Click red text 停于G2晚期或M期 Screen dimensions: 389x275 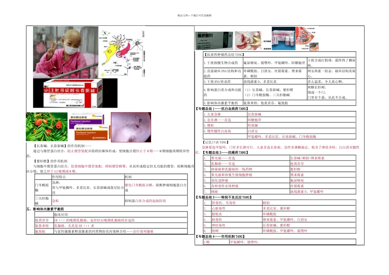pos(62,171)
